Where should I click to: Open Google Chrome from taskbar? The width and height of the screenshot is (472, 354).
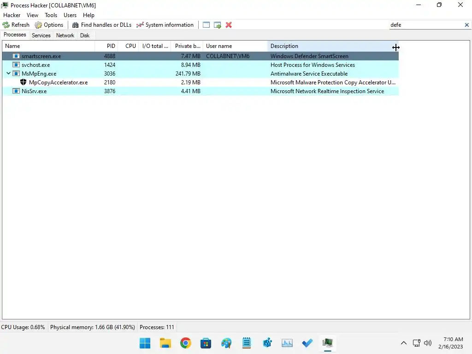coord(186,343)
